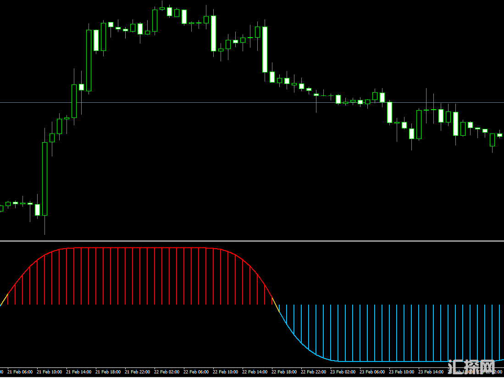Click the yellow transition segment between red and blue
The image size is (504, 378).
276,304
